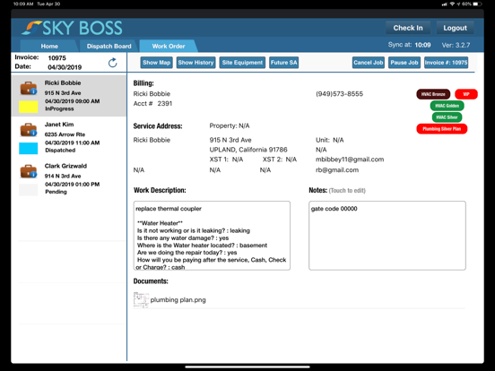Open Site Equipment
The image size is (495, 371).
(242, 63)
